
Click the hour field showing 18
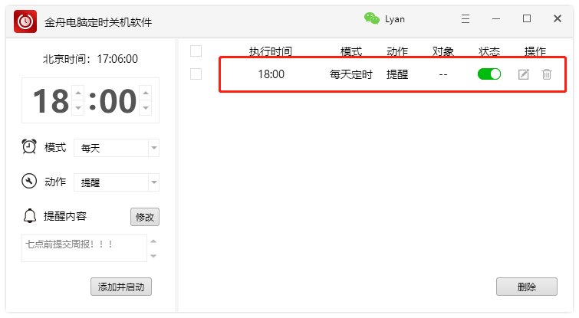51,100
